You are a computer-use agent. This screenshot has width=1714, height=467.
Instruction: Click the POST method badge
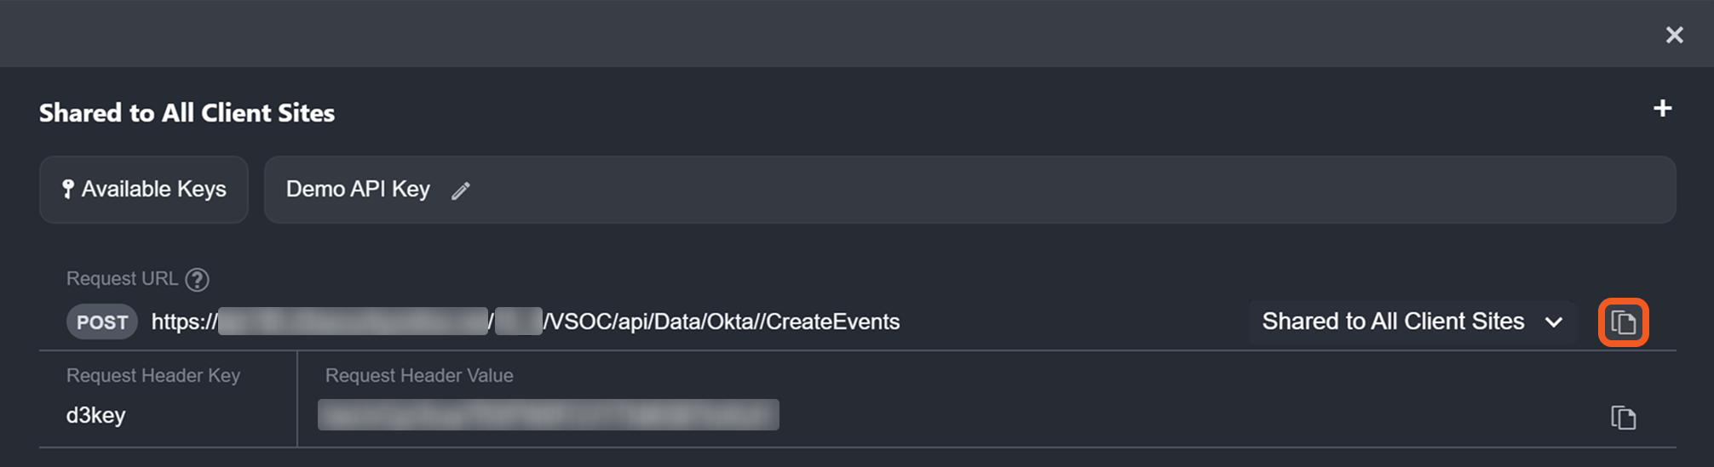coord(102,322)
